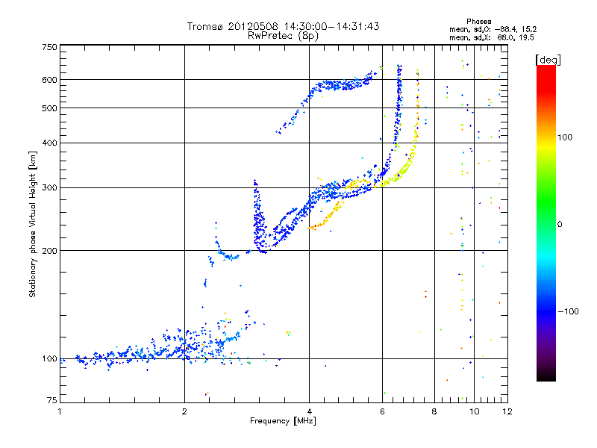Click the black bottom of the colorbar
Screen dimensions: 597x448
click(x=546, y=376)
